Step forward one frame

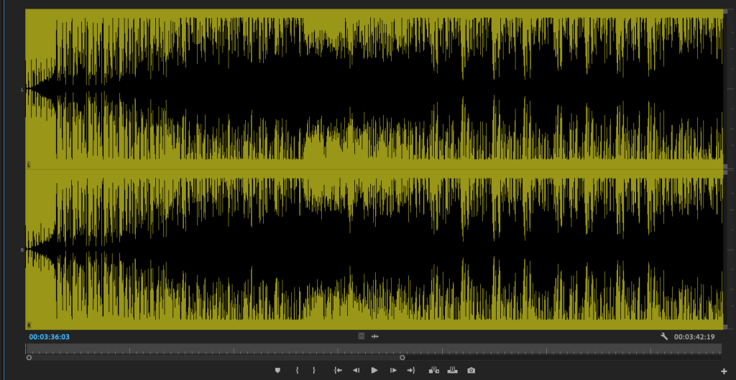[393, 370]
